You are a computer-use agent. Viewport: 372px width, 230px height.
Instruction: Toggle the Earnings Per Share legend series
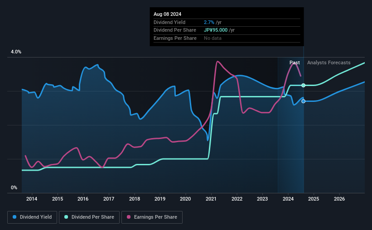[152, 217]
